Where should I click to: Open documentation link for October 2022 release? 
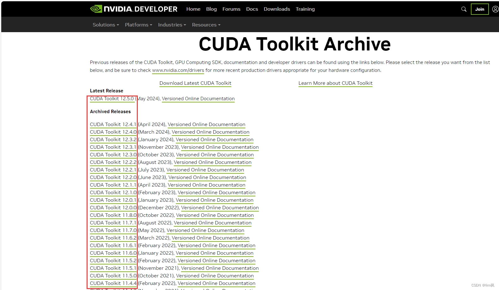[215, 215]
